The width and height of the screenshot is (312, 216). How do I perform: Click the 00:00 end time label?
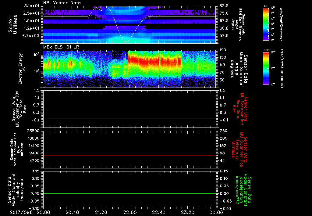point(216,212)
